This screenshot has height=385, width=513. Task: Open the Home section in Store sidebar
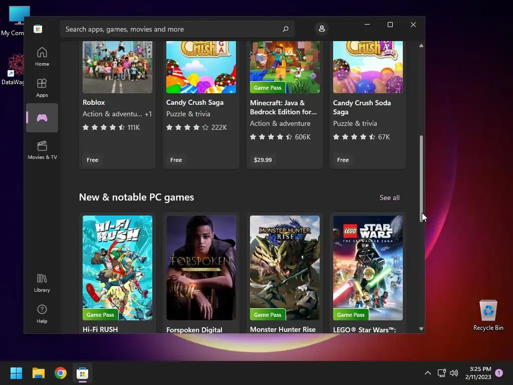tap(42, 57)
